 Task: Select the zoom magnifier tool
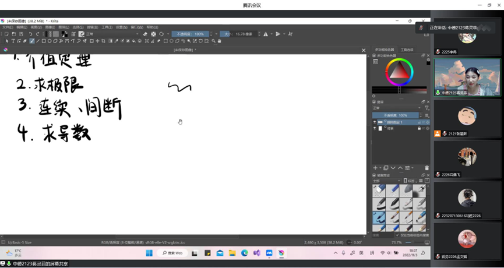pos(213,41)
